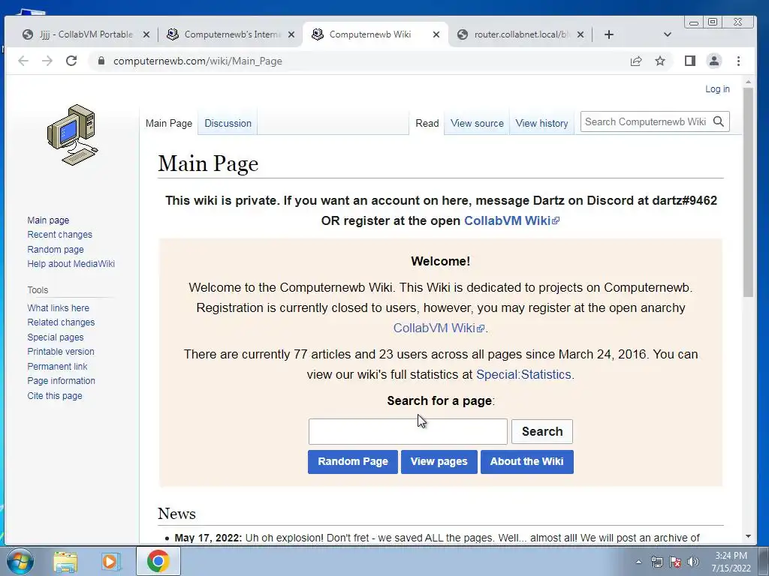Open a new tab with the plus button

pos(608,34)
